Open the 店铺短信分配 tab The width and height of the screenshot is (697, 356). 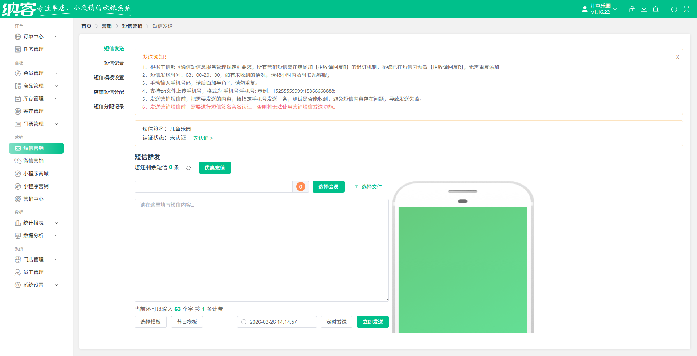(x=109, y=92)
